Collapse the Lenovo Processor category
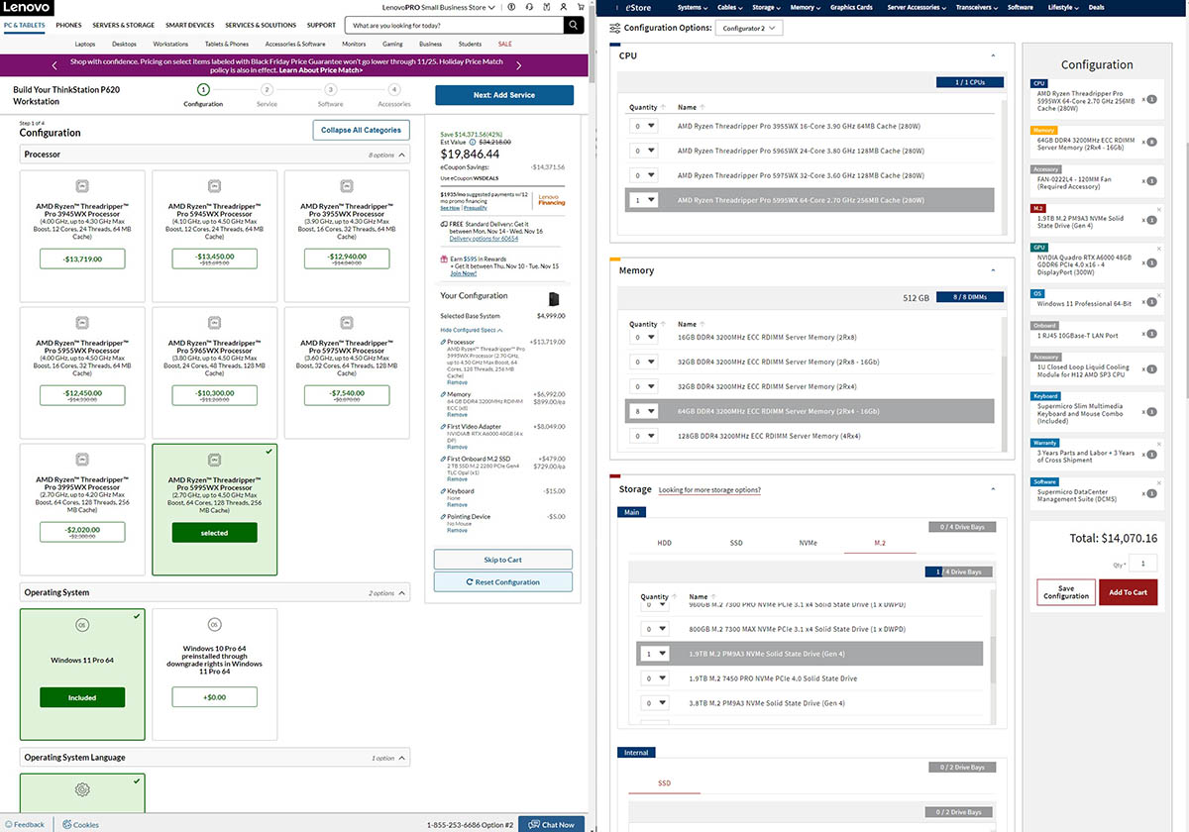The width and height of the screenshot is (1189, 832). [x=402, y=155]
